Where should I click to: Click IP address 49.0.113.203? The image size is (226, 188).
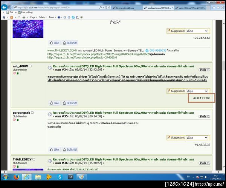tap(202, 98)
